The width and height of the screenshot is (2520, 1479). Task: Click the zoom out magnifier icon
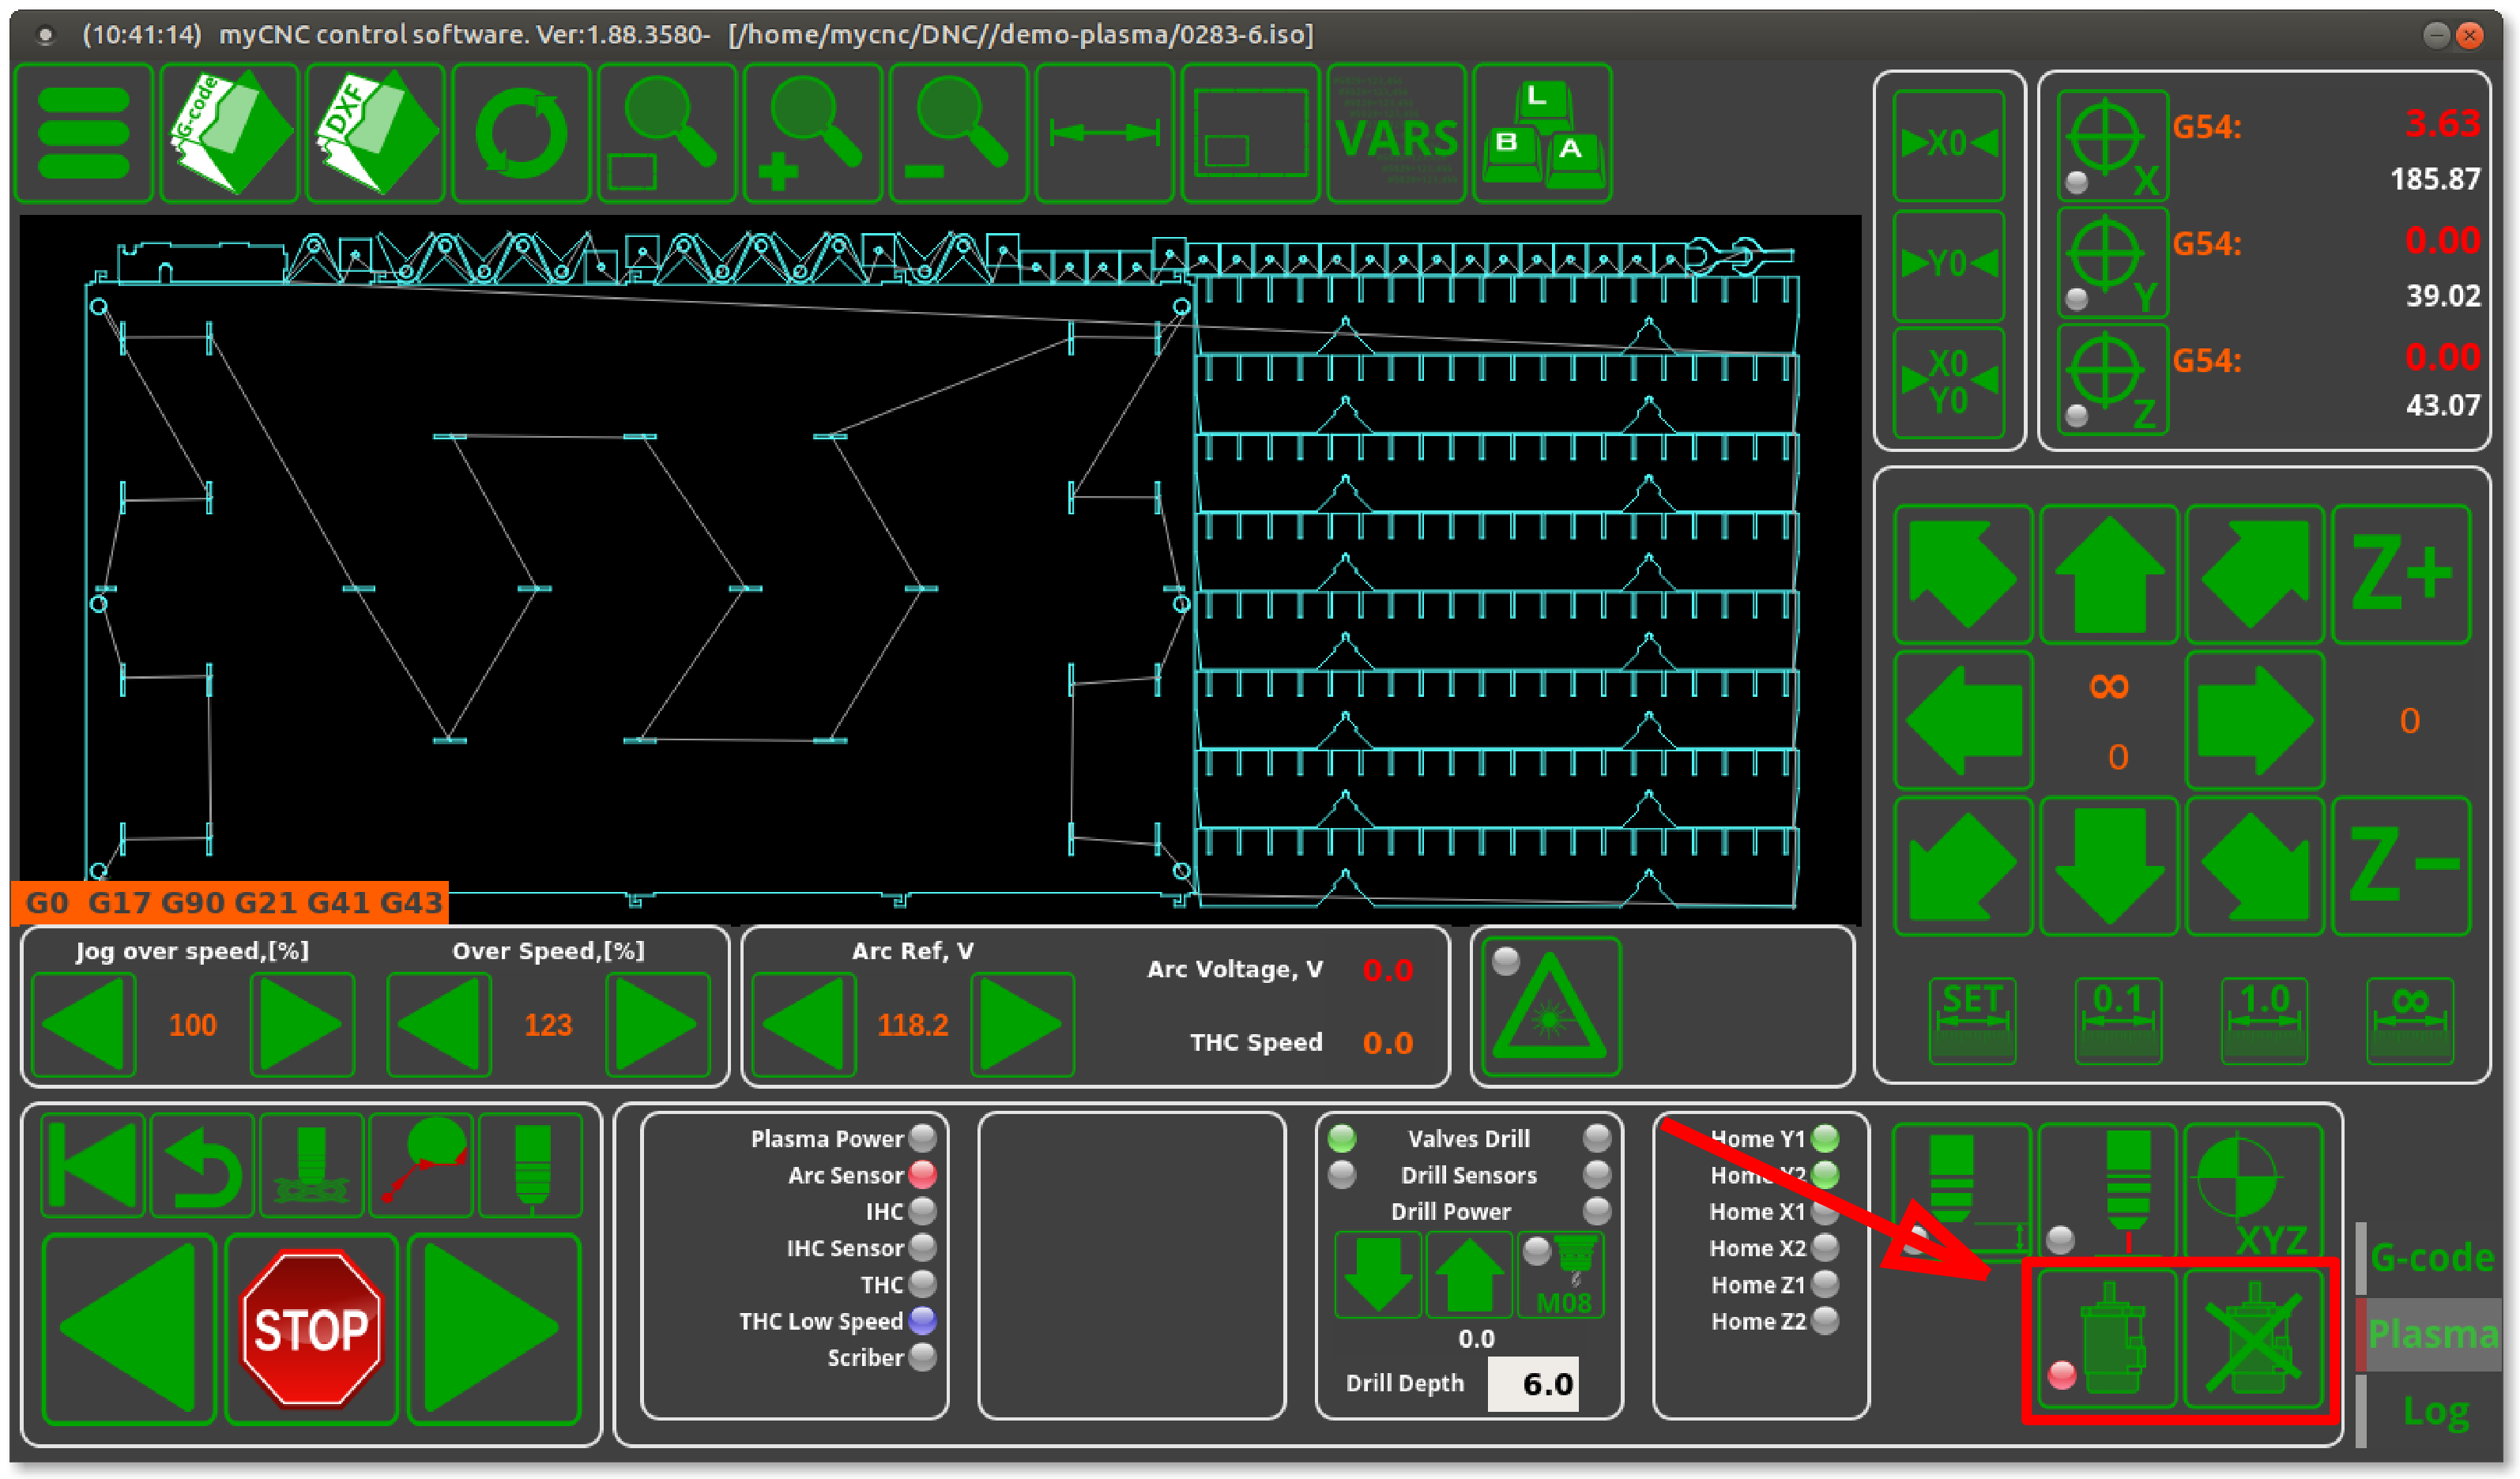click(958, 133)
